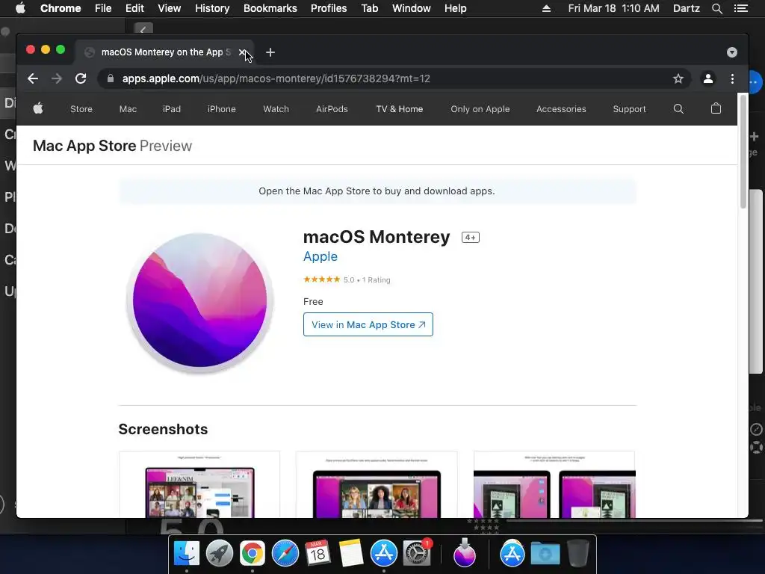This screenshot has height=574, width=765.
Task: Open the Chrome profile avatar icon
Action: [x=708, y=78]
